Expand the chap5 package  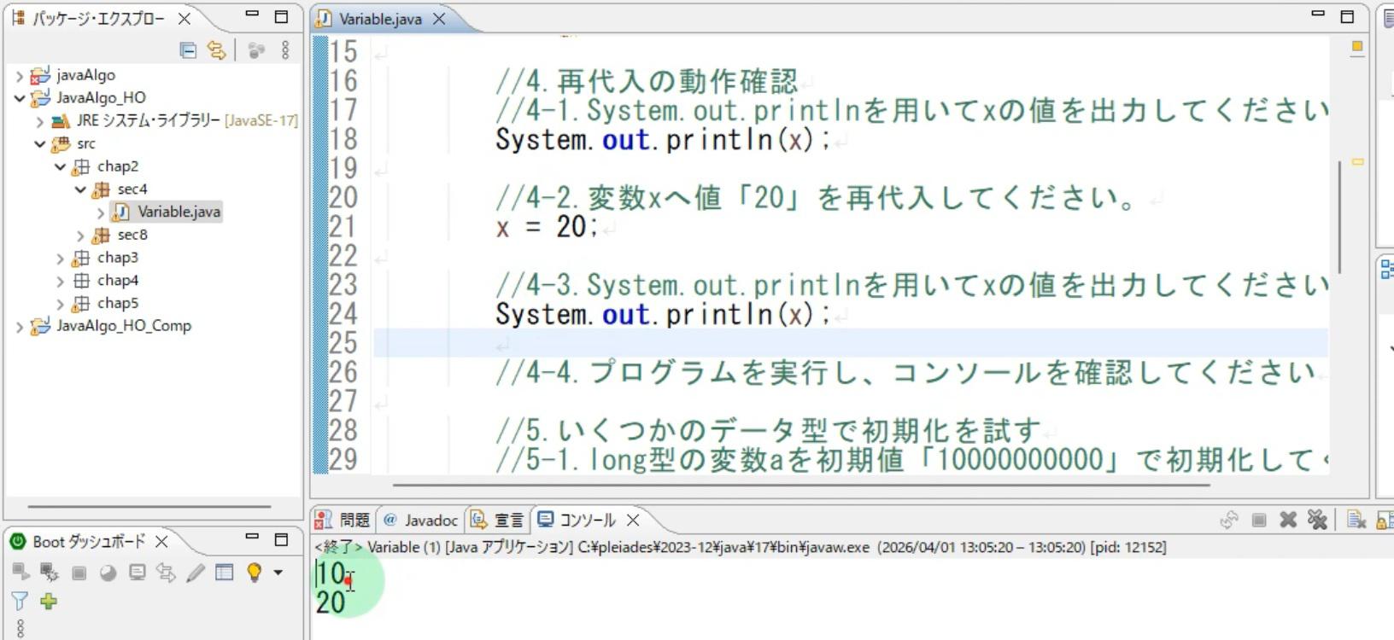(60, 303)
